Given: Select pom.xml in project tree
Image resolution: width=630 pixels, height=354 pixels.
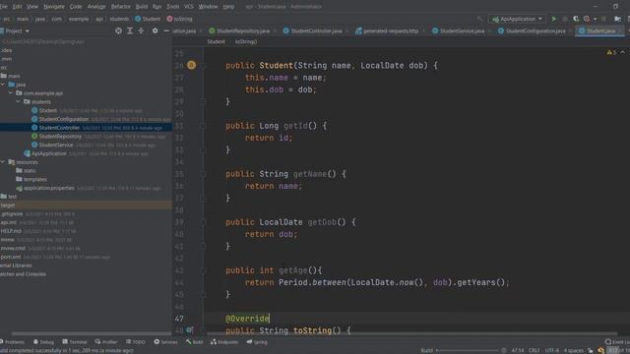Looking at the screenshot, I should point(11,257).
